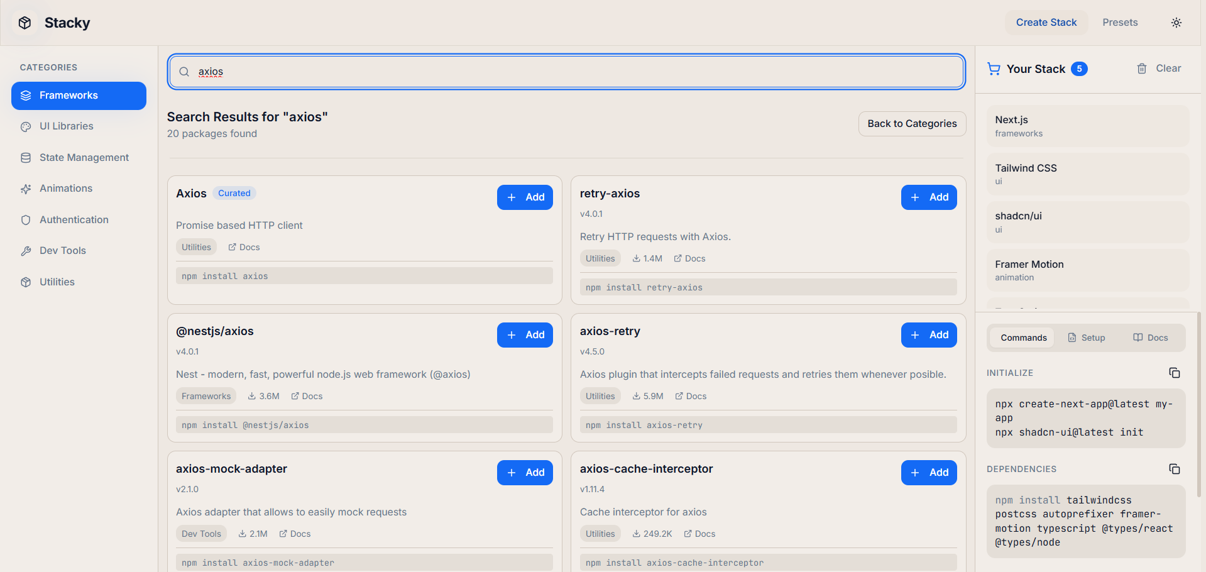Click the Animations sparkle icon
This screenshot has height=572, width=1206.
click(x=26, y=189)
